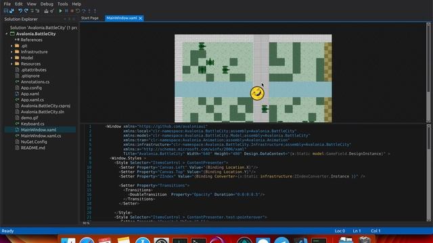Open the Tools menu
This screenshot has height=243, width=433.
[63, 4]
